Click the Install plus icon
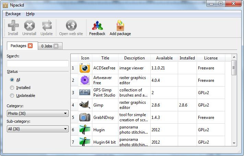 click(13, 25)
